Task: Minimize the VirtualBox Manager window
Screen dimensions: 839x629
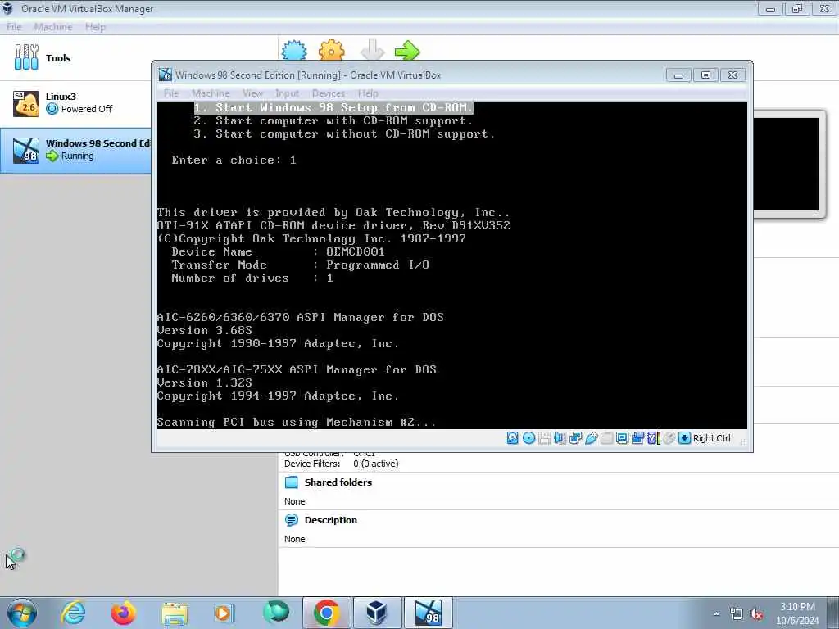Action: click(x=770, y=8)
